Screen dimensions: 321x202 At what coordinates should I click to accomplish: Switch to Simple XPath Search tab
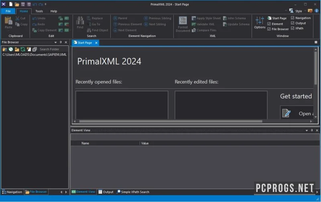(133, 192)
